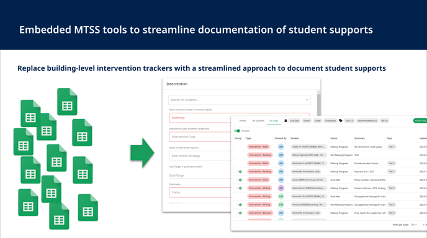This screenshot has height=238, width=427.
Task: Click the AW avatar in Cedric D. row
Action: coord(281,147)
